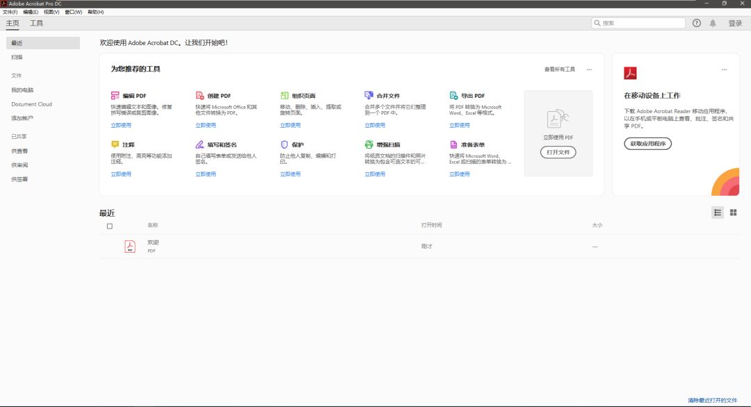Click 查看所有工具 link
The height and width of the screenshot is (407, 751).
click(x=559, y=69)
